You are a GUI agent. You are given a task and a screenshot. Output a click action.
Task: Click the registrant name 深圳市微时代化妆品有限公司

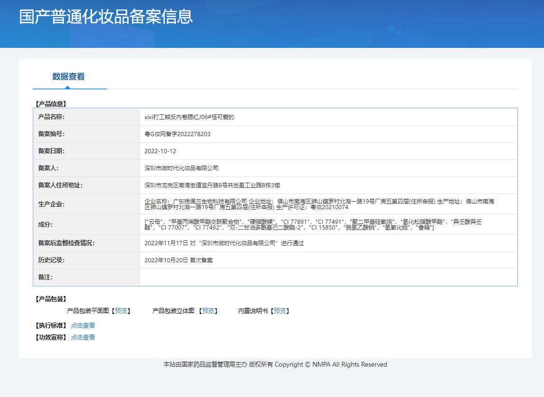tap(181, 168)
